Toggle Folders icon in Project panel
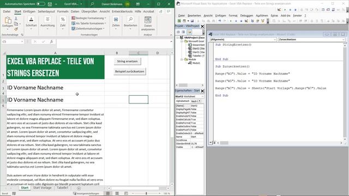This screenshot has width=349, height=196. [189, 32]
